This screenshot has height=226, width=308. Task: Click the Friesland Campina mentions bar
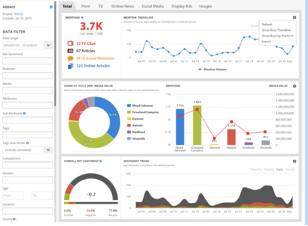click(x=197, y=125)
